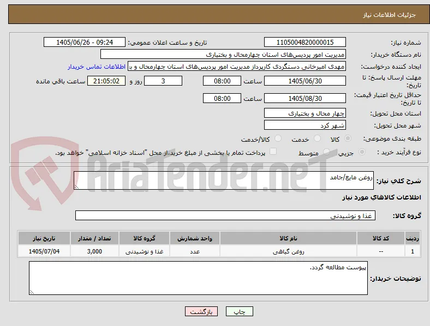
Task: Click the delivery province field چهار محال و بختیاری
Action: (304, 113)
